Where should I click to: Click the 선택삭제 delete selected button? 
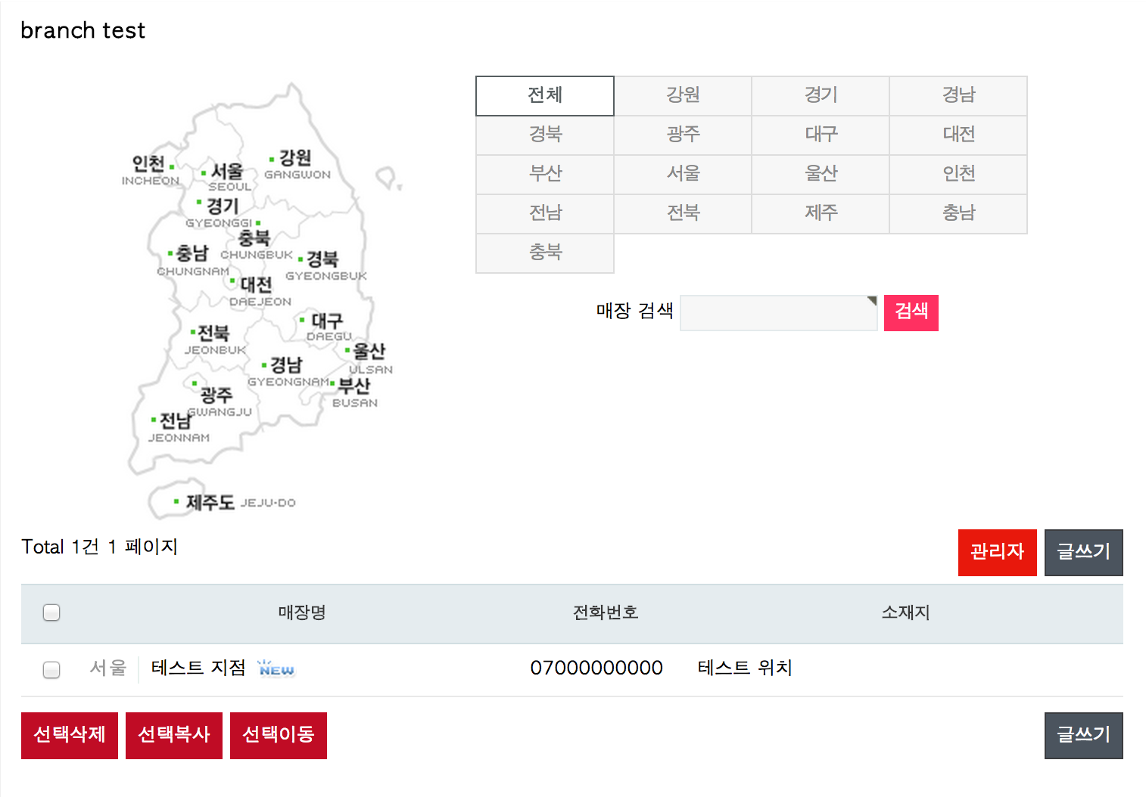70,735
